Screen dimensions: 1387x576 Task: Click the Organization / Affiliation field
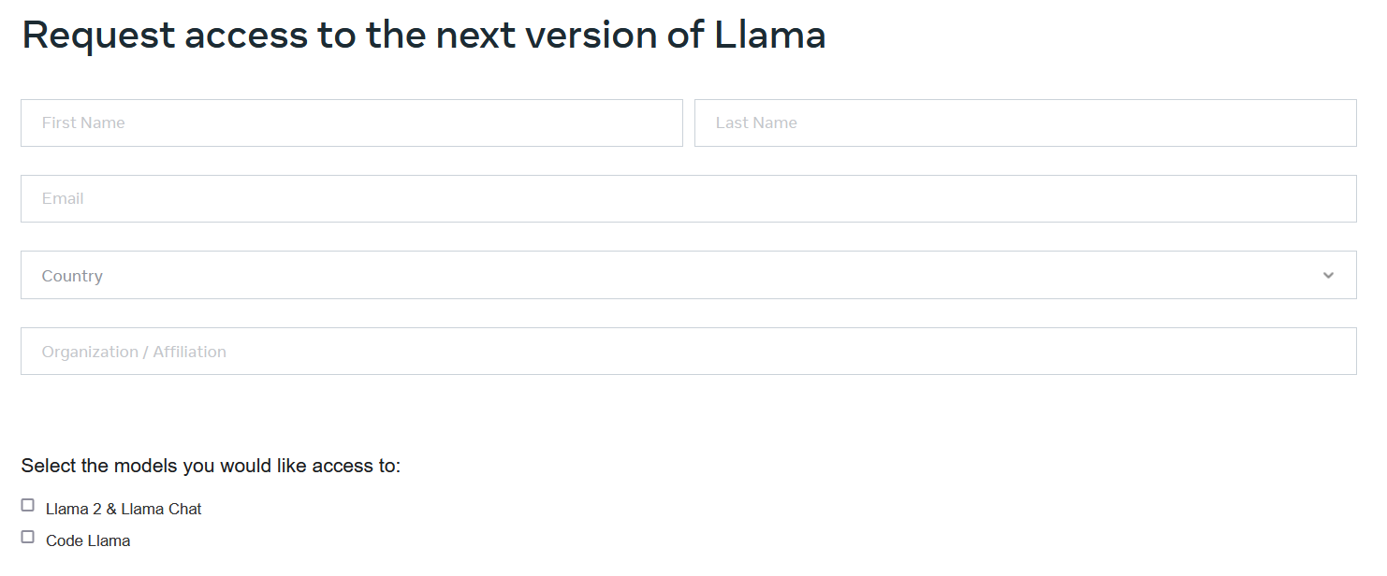(688, 351)
